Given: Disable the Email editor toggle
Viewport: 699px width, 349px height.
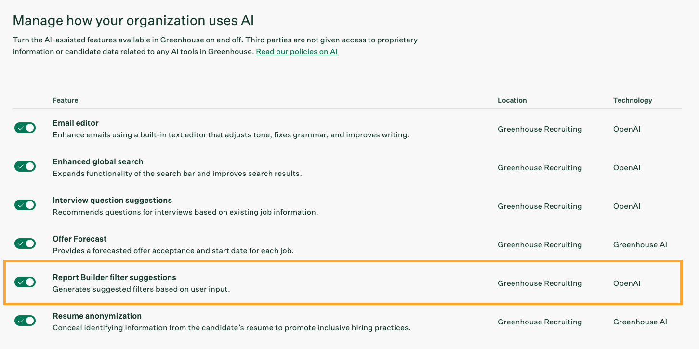Looking at the screenshot, I should [25, 128].
